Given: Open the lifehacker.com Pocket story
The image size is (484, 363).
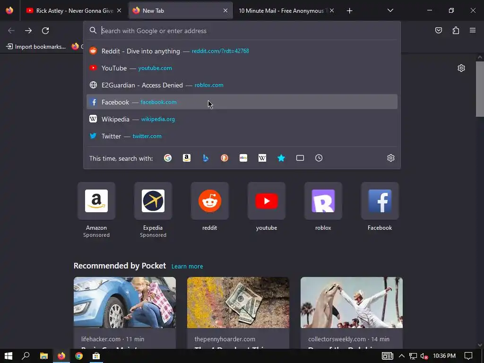Looking at the screenshot, I should click(x=125, y=313).
